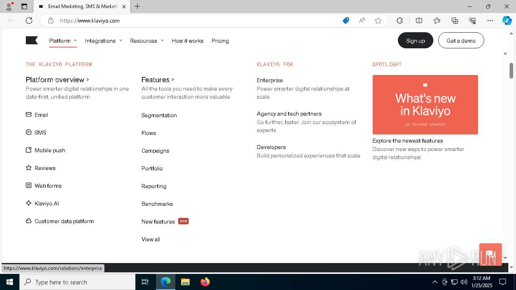Go to Pricing page
Image resolution: width=516 pixels, height=290 pixels.
220,41
